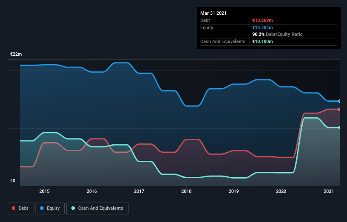Click the Debt label in the tooltip
The image size is (347, 222).
tap(205, 20)
